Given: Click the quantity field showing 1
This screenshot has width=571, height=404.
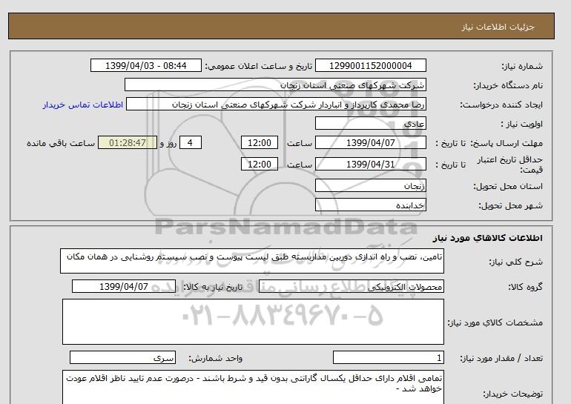Looking at the screenshot, I should (388, 358).
